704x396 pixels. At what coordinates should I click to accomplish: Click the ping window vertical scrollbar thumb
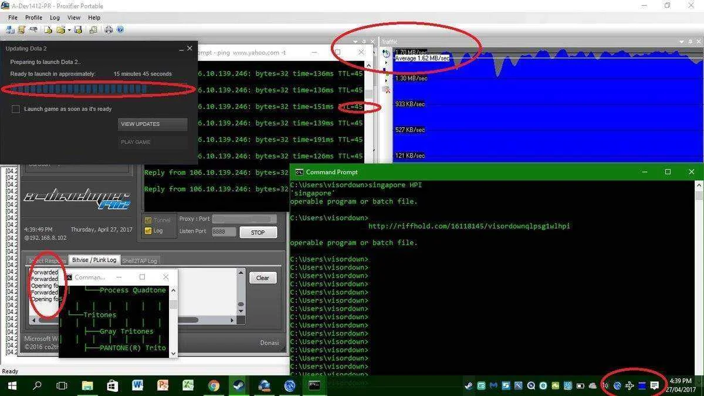(x=368, y=94)
